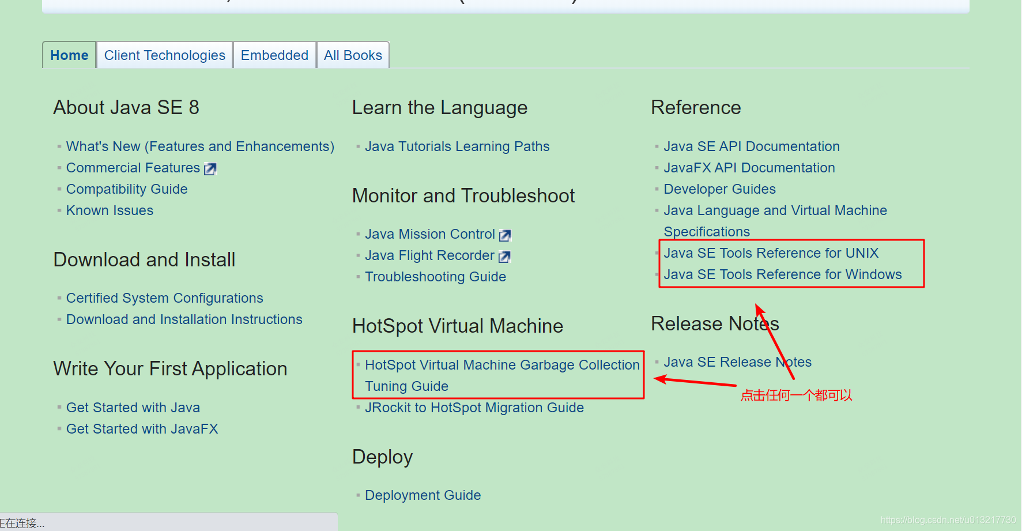This screenshot has width=1022, height=531.
Task: Open Java SE API Documentation
Action: coord(752,146)
